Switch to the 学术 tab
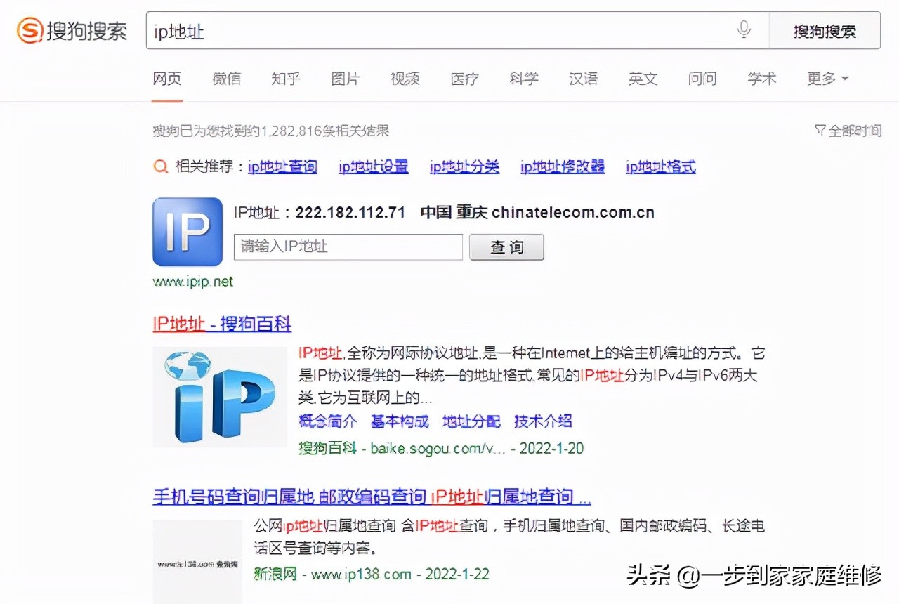This screenshot has width=899, height=604. [x=761, y=79]
